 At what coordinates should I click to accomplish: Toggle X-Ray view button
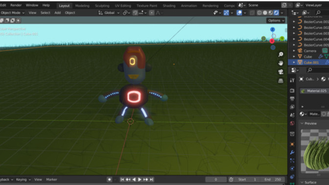click(252, 13)
